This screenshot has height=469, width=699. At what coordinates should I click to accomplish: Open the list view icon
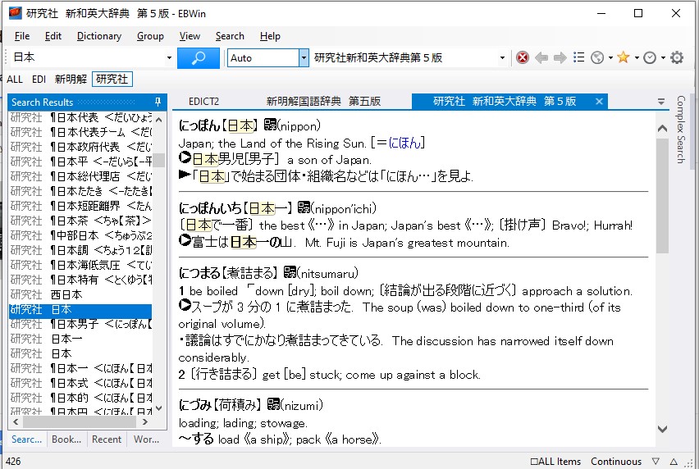pos(578,57)
